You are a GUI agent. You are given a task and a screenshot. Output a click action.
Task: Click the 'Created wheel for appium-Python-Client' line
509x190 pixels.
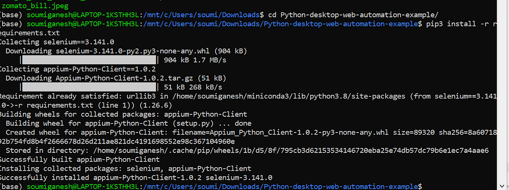(251, 133)
